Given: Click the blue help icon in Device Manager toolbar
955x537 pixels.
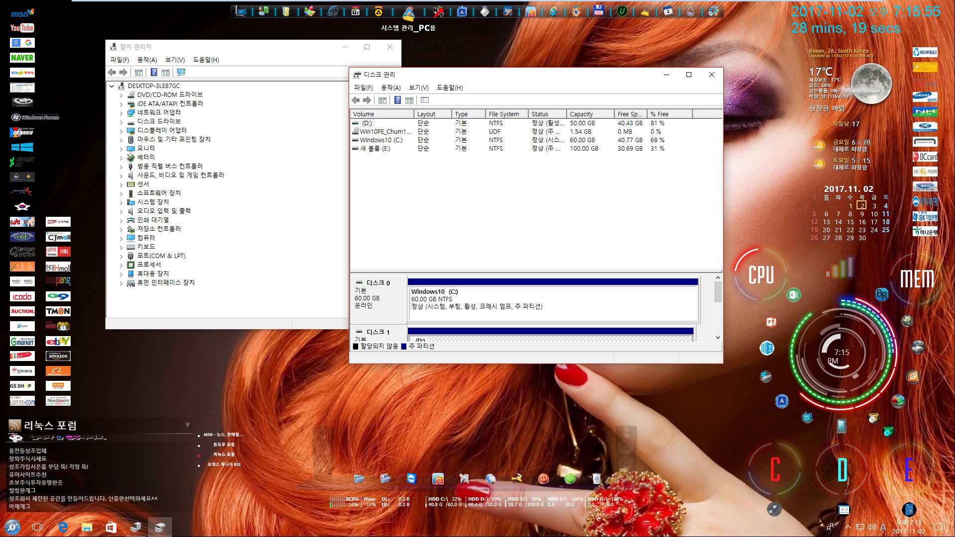Looking at the screenshot, I should [x=154, y=73].
